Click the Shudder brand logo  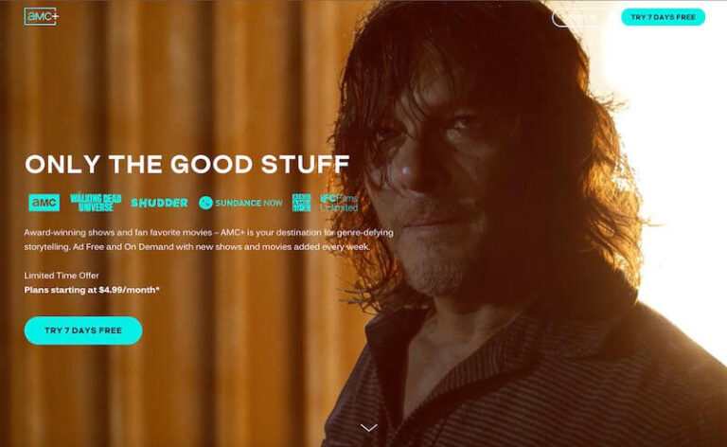point(159,203)
